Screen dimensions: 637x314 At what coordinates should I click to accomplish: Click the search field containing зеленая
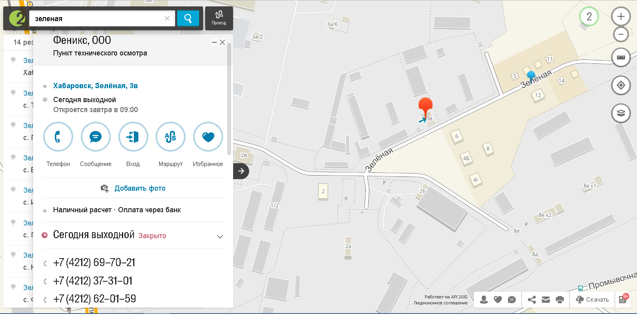(x=98, y=19)
